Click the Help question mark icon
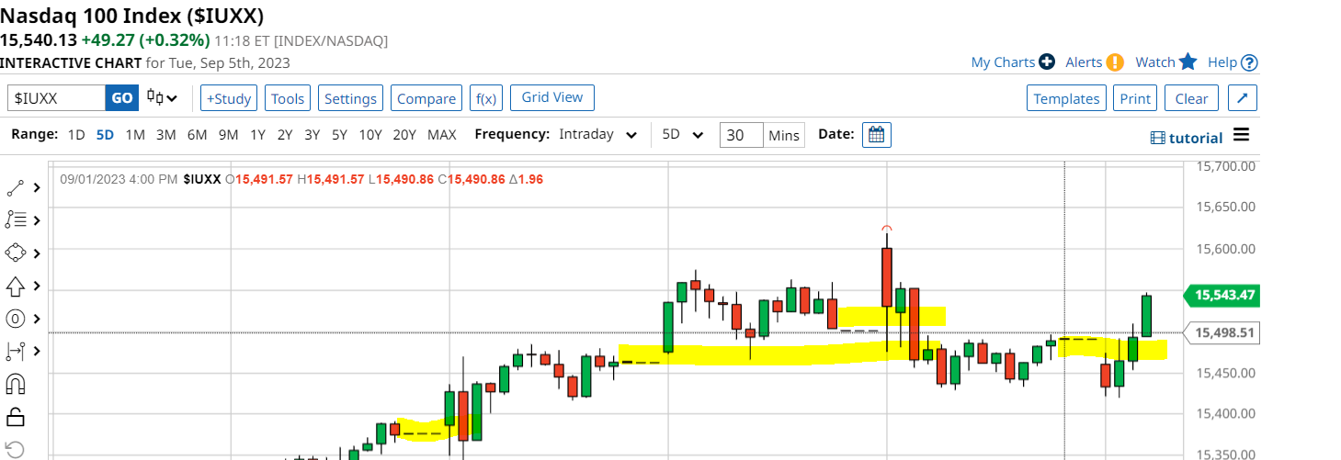Viewport: 1341px width, 460px height. click(x=1249, y=62)
